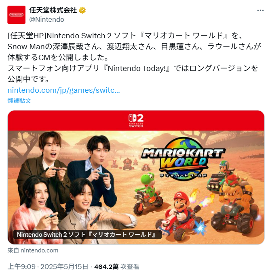
Task: Follow the nintendo.com/jp/games link
Action: click(64, 90)
